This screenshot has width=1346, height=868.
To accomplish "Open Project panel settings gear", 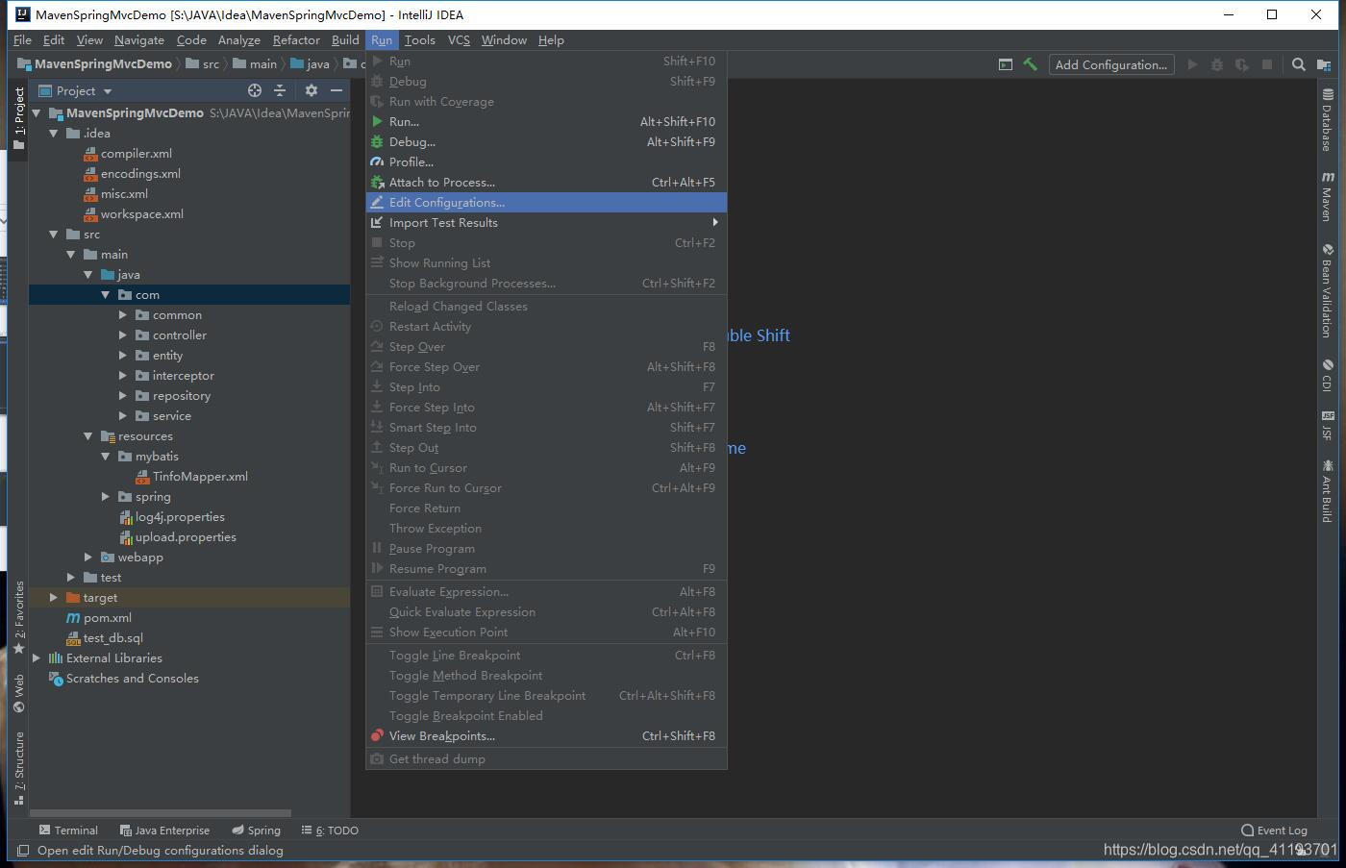I will click(311, 90).
